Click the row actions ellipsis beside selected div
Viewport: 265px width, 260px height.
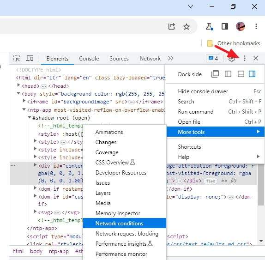click(13, 165)
